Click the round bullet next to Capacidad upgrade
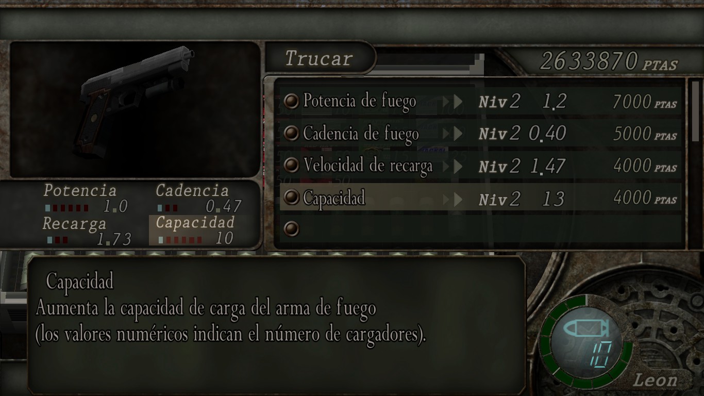The height and width of the screenshot is (396, 704). pos(292,197)
